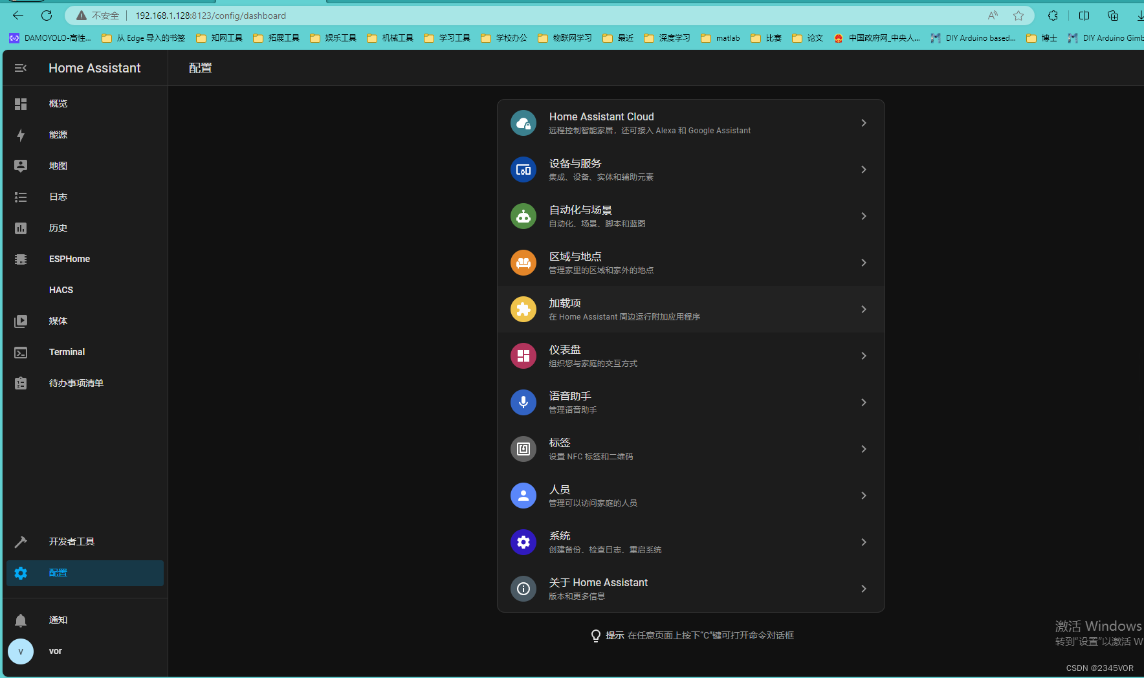Expand 自动化与场景 row chevron

[864, 216]
